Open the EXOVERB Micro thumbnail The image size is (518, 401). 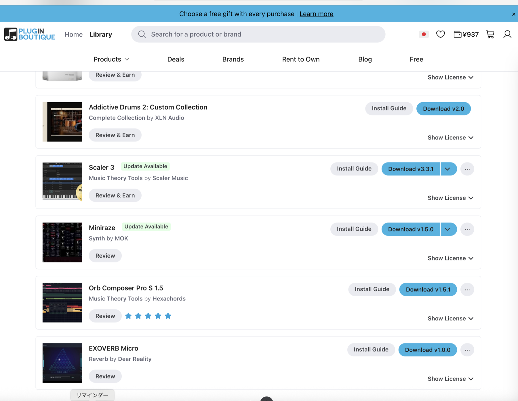pyautogui.click(x=62, y=363)
